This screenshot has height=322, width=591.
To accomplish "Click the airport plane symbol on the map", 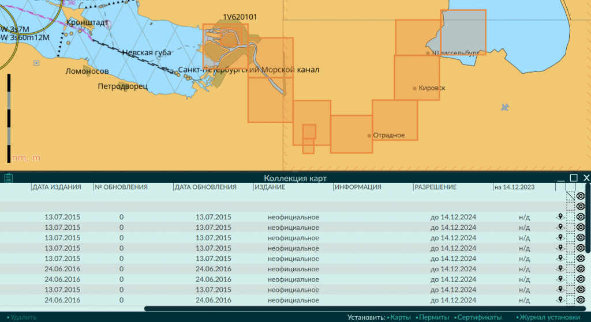I will pyautogui.click(x=504, y=107).
